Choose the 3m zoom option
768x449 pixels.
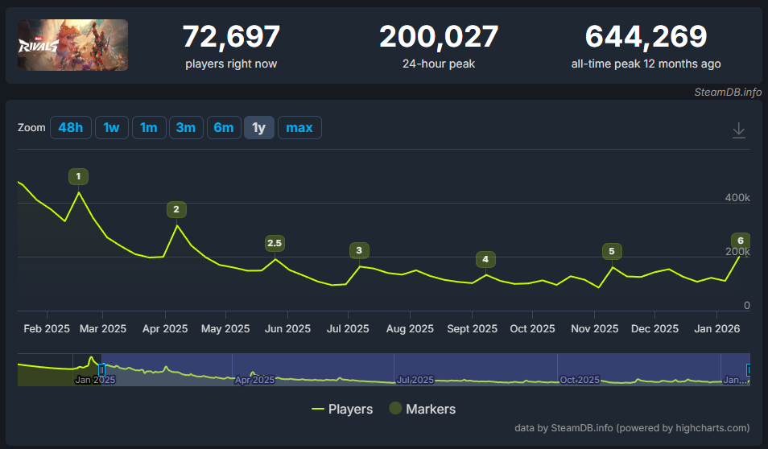[186, 128]
